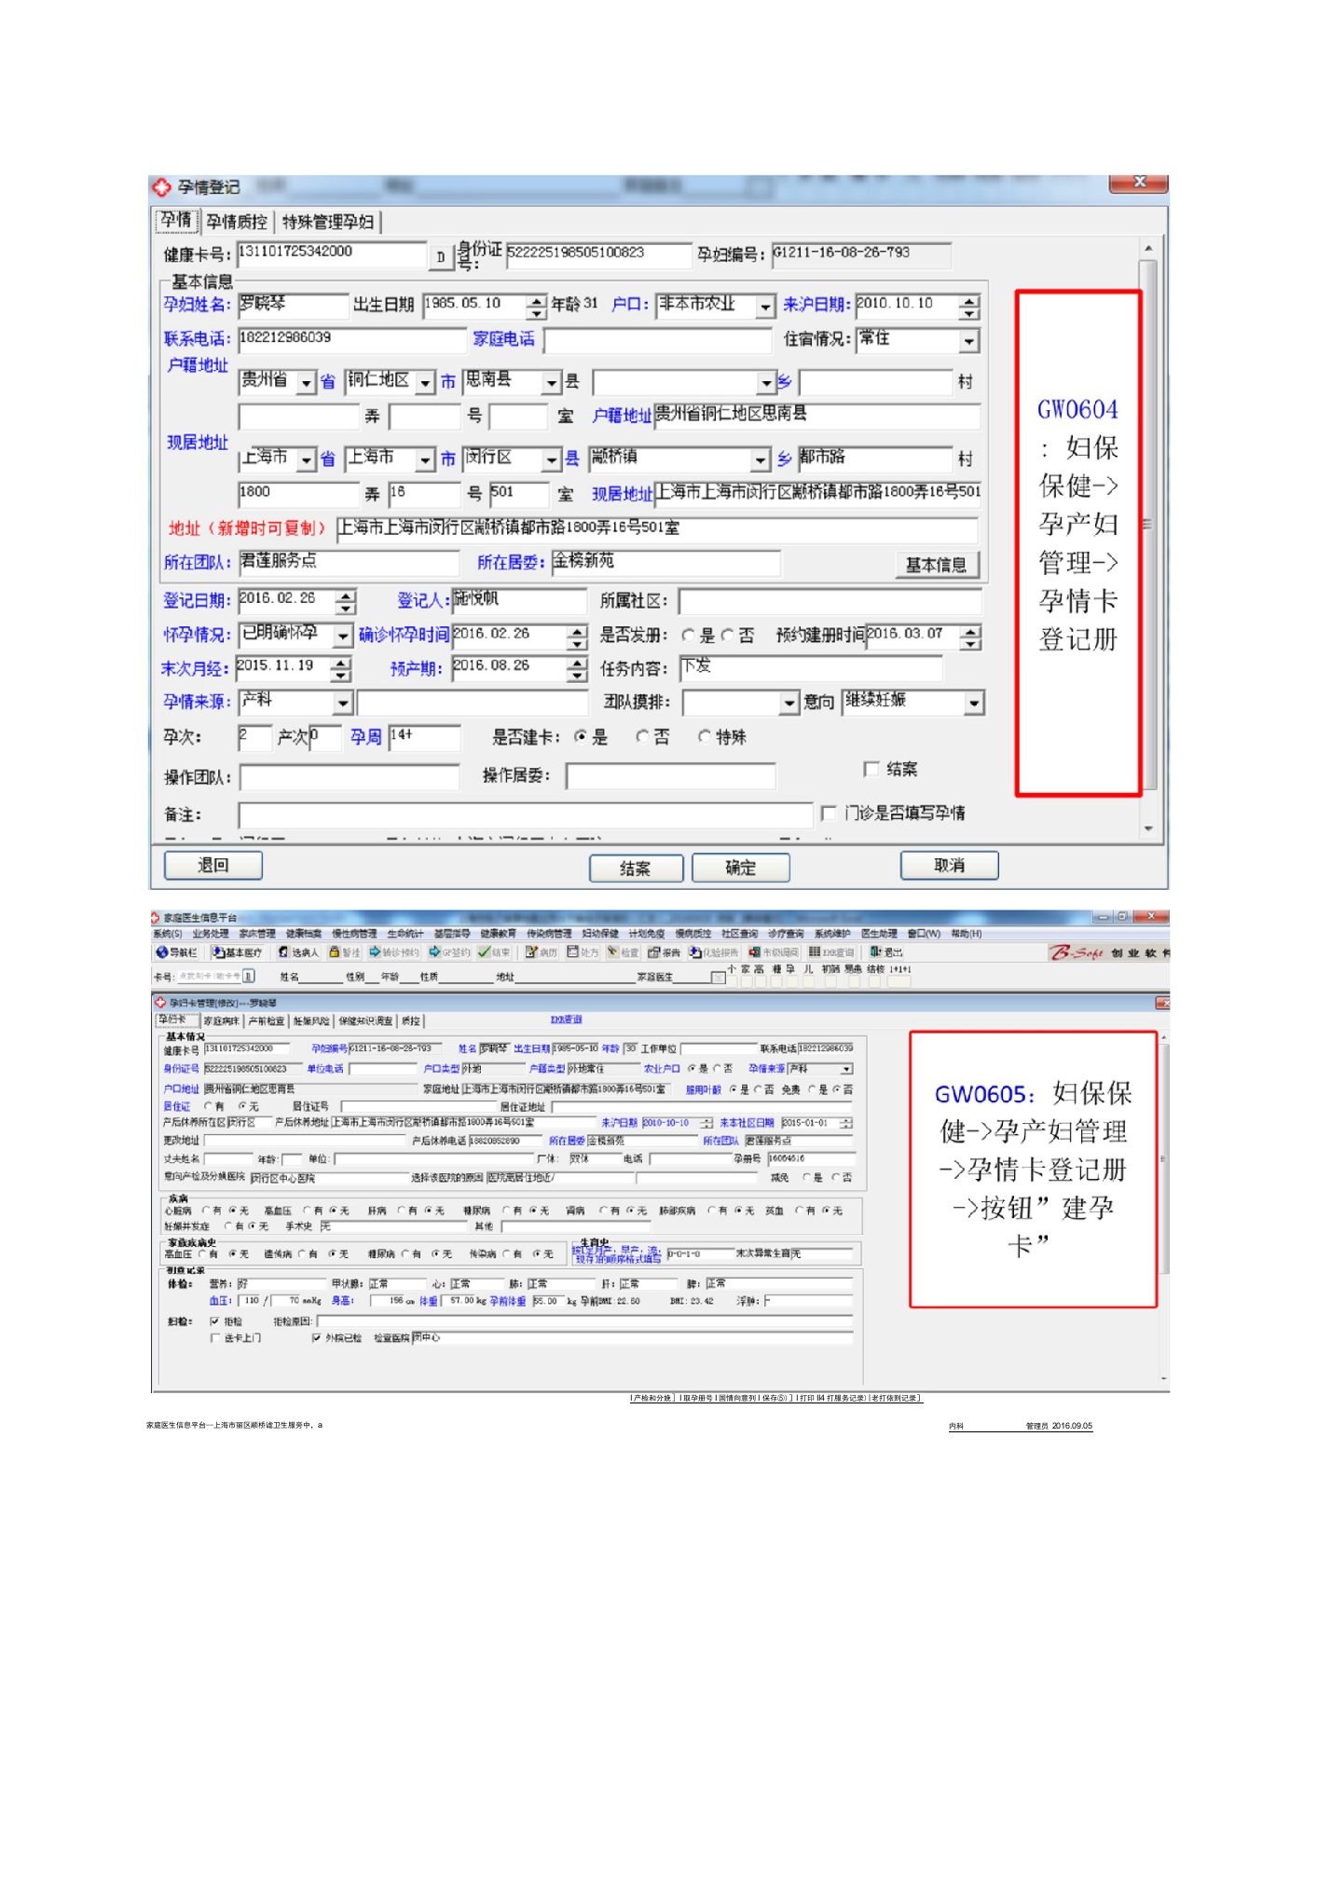Click the 退回 button
This screenshot has height=1902, width=1317.
213,865
